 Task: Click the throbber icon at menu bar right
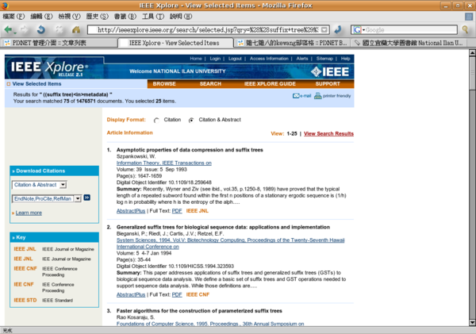[469, 17]
